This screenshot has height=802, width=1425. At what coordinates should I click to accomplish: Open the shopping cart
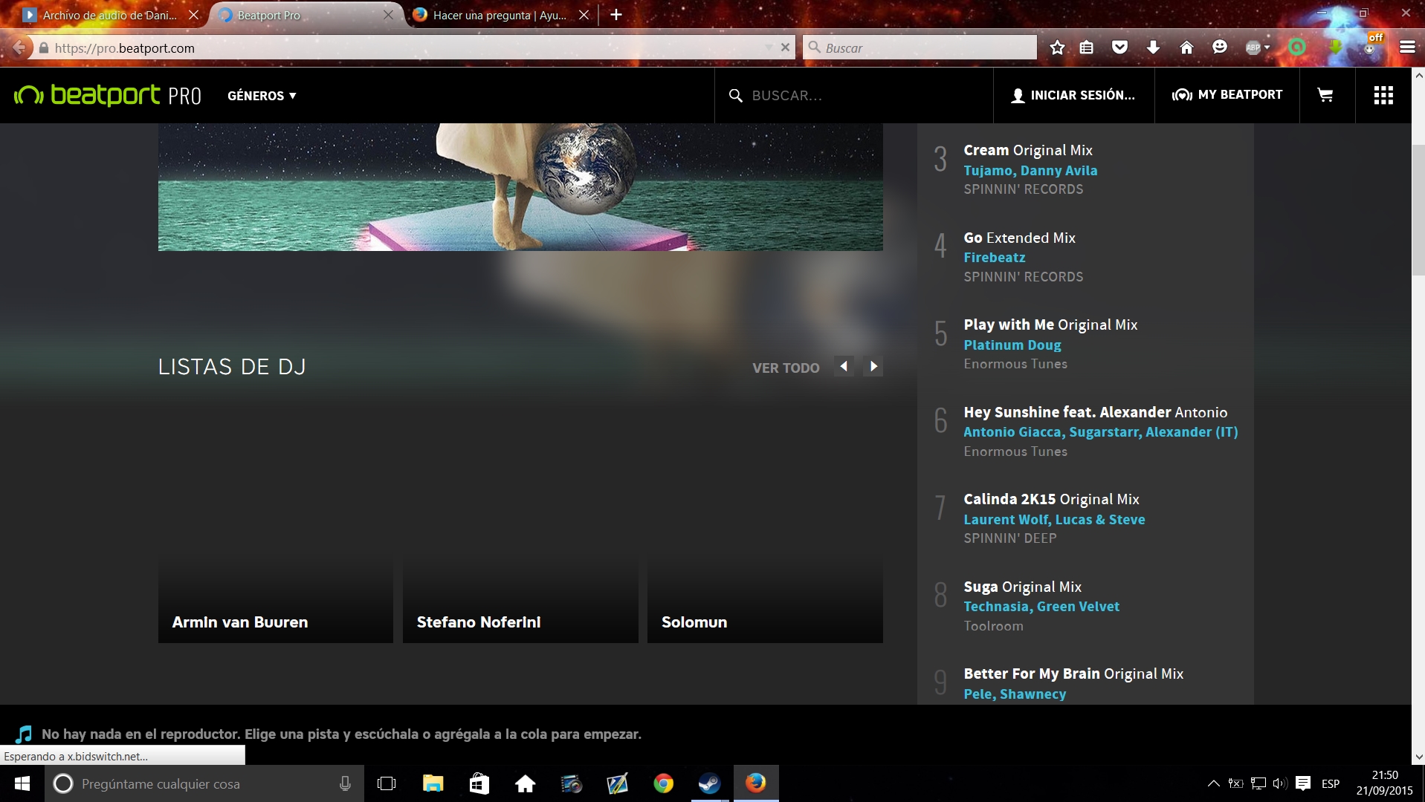pos(1325,95)
